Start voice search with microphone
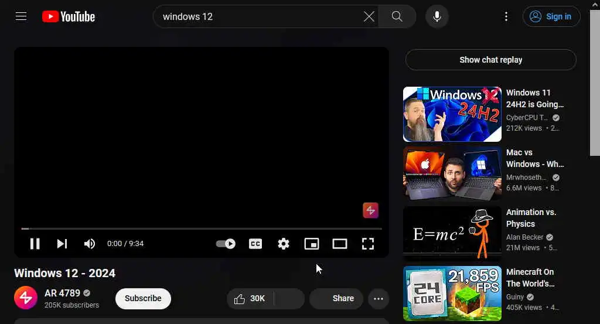600x324 pixels. coord(437,16)
